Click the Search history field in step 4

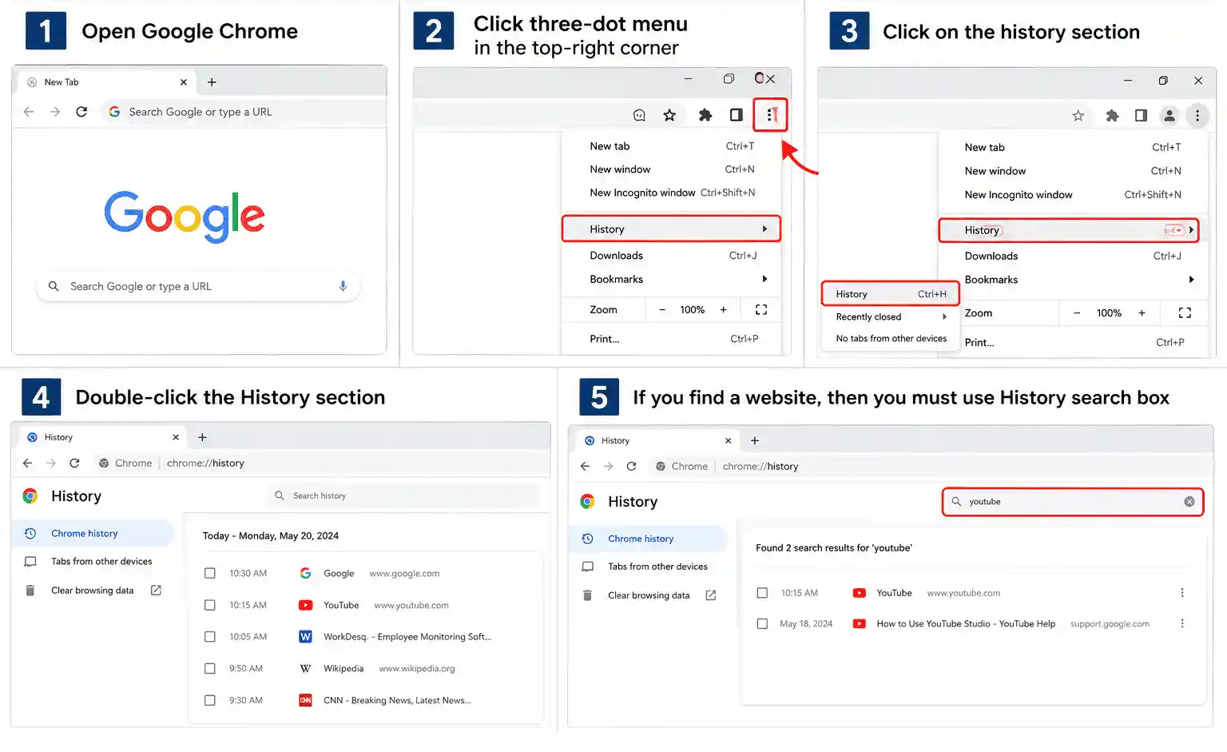click(403, 496)
